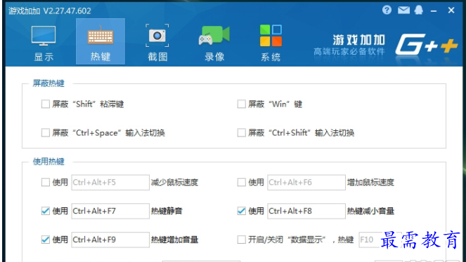Screen dimensions: 466x262
Task: Click the G++ logo
Action: [426, 44]
